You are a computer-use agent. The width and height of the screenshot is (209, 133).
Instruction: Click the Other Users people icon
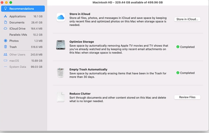point(5,54)
